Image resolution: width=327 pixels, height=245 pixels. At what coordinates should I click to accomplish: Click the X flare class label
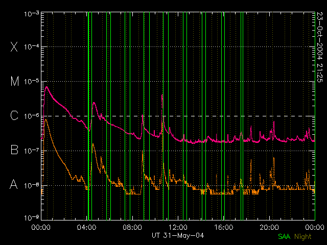click(x=14, y=46)
